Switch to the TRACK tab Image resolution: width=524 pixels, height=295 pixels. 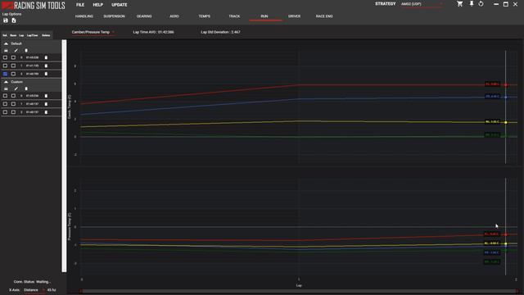point(234,16)
